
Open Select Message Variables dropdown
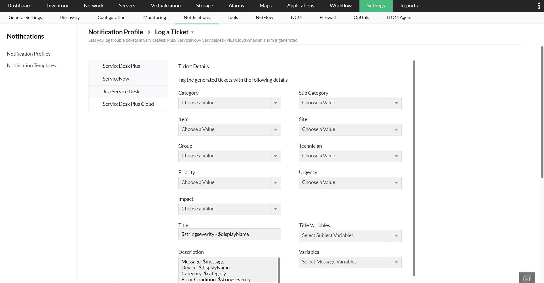click(x=350, y=262)
